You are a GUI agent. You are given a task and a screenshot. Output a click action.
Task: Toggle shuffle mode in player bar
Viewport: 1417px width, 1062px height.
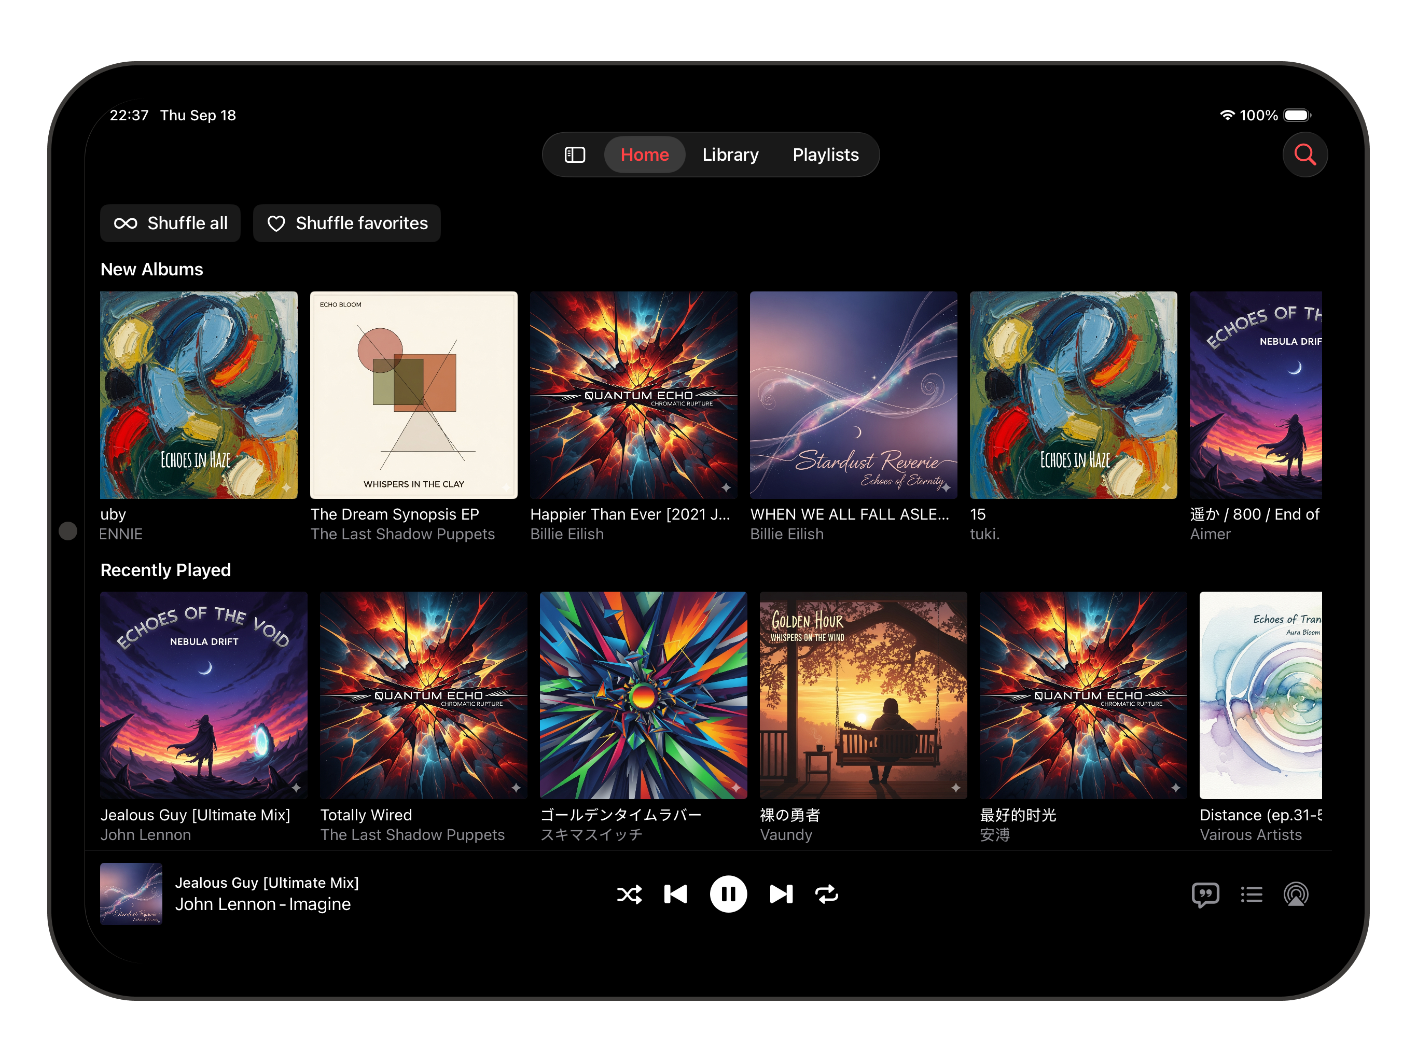(629, 894)
